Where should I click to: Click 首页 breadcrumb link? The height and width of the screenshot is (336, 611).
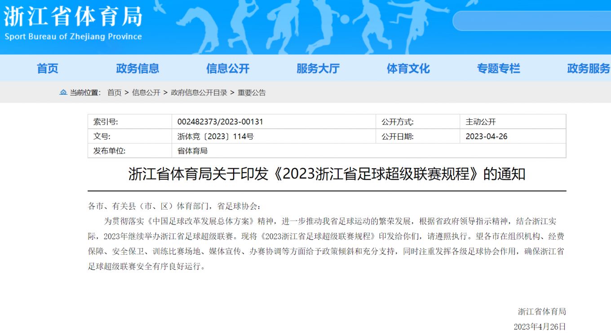click(x=114, y=93)
